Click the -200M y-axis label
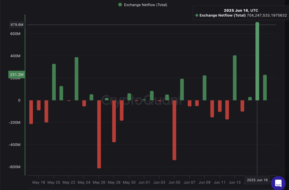 [14, 122]
